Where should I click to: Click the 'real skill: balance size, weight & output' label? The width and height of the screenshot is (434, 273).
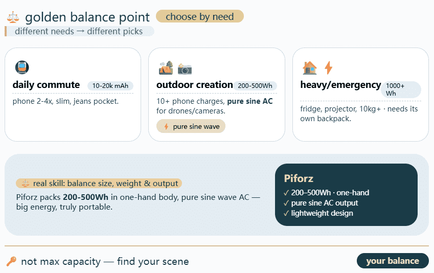(x=99, y=183)
